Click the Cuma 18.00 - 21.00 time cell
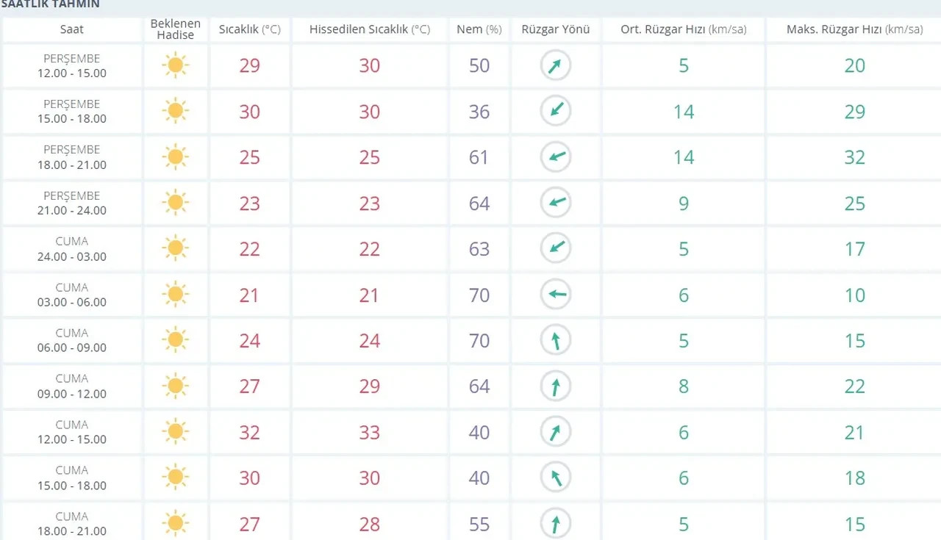Viewport: 941px width, 540px height. tap(72, 524)
